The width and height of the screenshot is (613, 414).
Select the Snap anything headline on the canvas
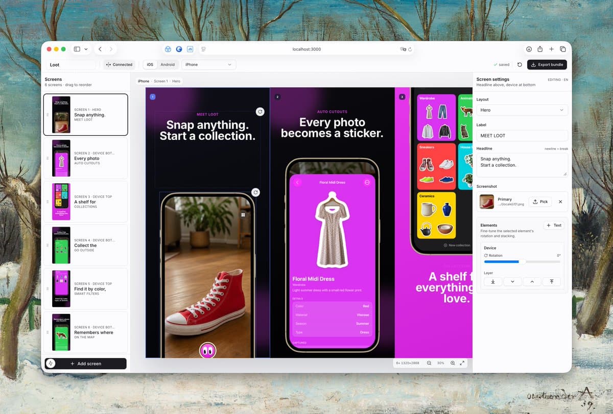pyautogui.click(x=207, y=130)
